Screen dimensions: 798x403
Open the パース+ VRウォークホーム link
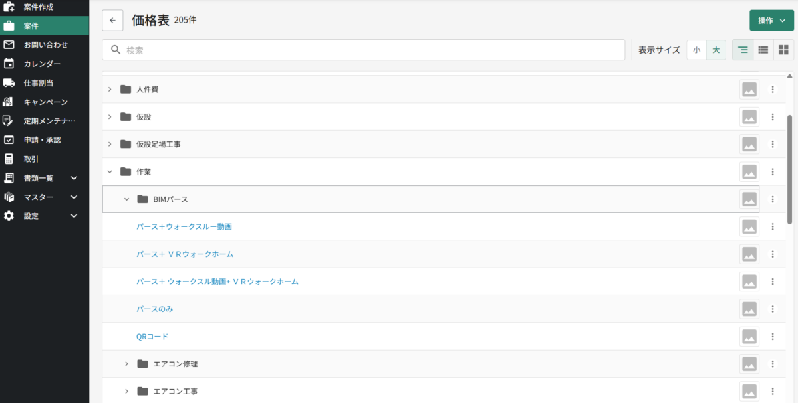click(x=185, y=254)
